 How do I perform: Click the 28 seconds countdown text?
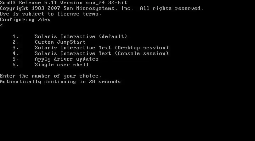click(105, 81)
